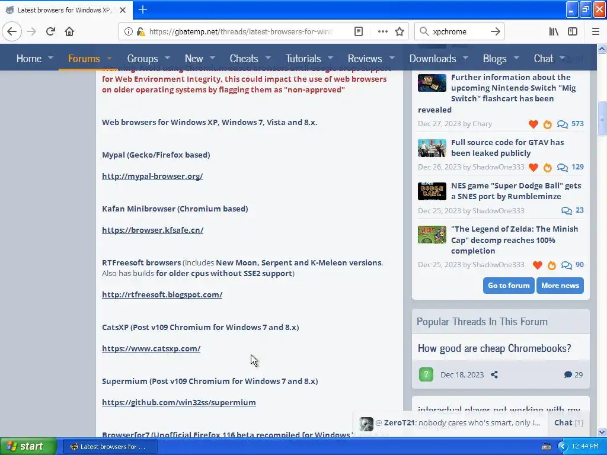Open the Cheats navigation item

[x=244, y=59]
